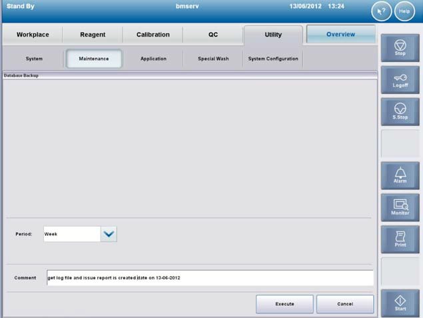
Task: Click the Logoff key icon
Action: pos(400,80)
